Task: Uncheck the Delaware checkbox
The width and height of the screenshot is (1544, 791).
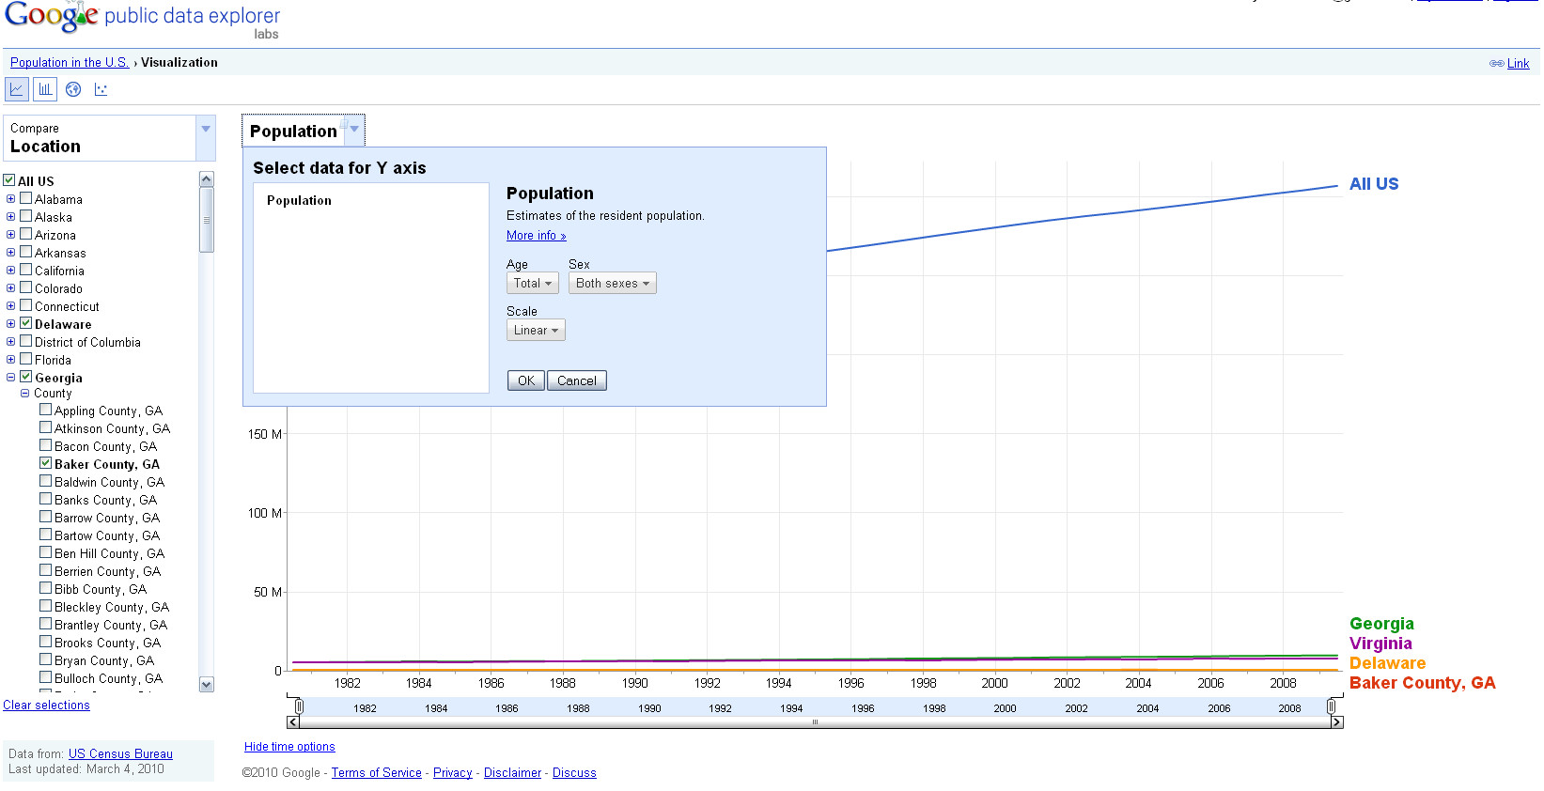Action: (26, 323)
